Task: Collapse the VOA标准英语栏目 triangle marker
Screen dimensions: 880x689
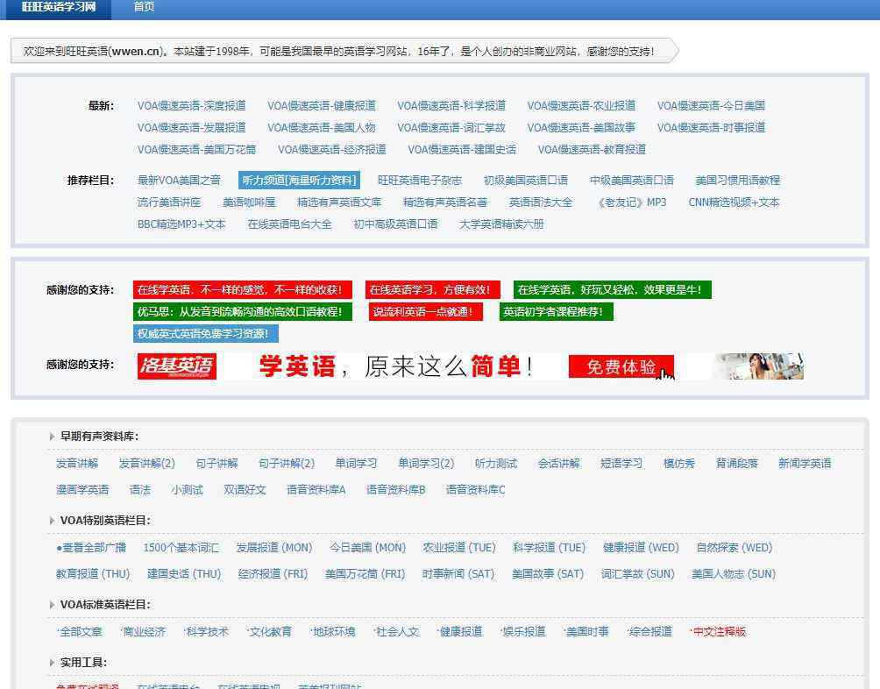Action: coord(52,605)
